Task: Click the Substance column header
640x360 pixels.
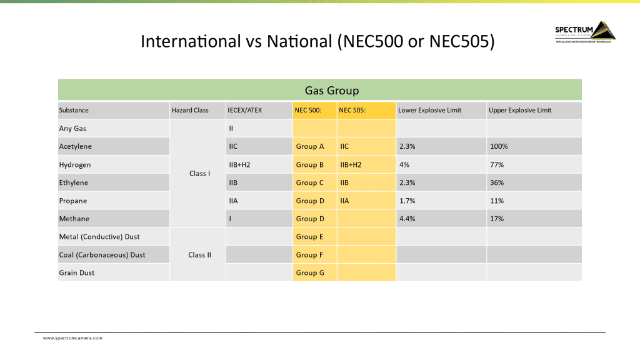Action: click(x=114, y=110)
